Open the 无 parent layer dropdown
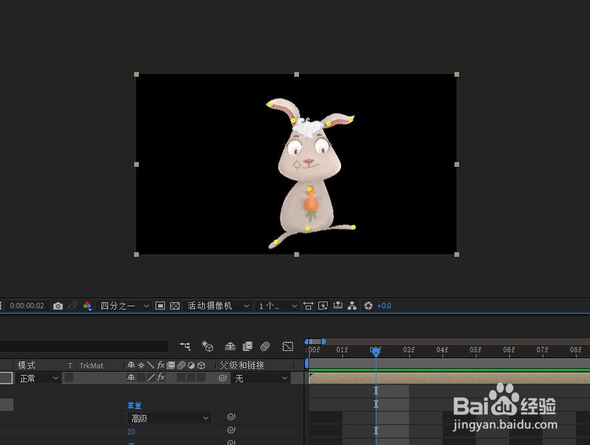 pos(260,378)
